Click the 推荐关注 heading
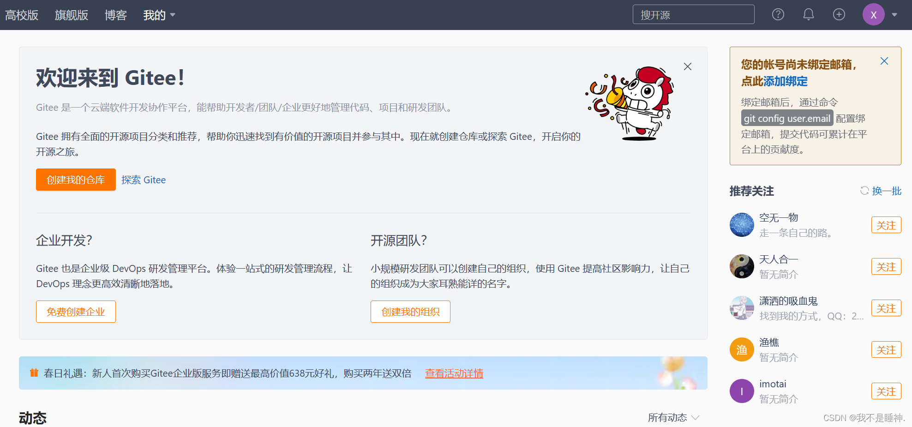Image resolution: width=912 pixels, height=427 pixels. (x=751, y=191)
